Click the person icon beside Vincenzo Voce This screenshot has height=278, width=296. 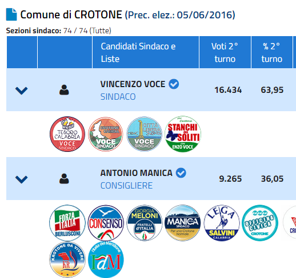point(64,90)
